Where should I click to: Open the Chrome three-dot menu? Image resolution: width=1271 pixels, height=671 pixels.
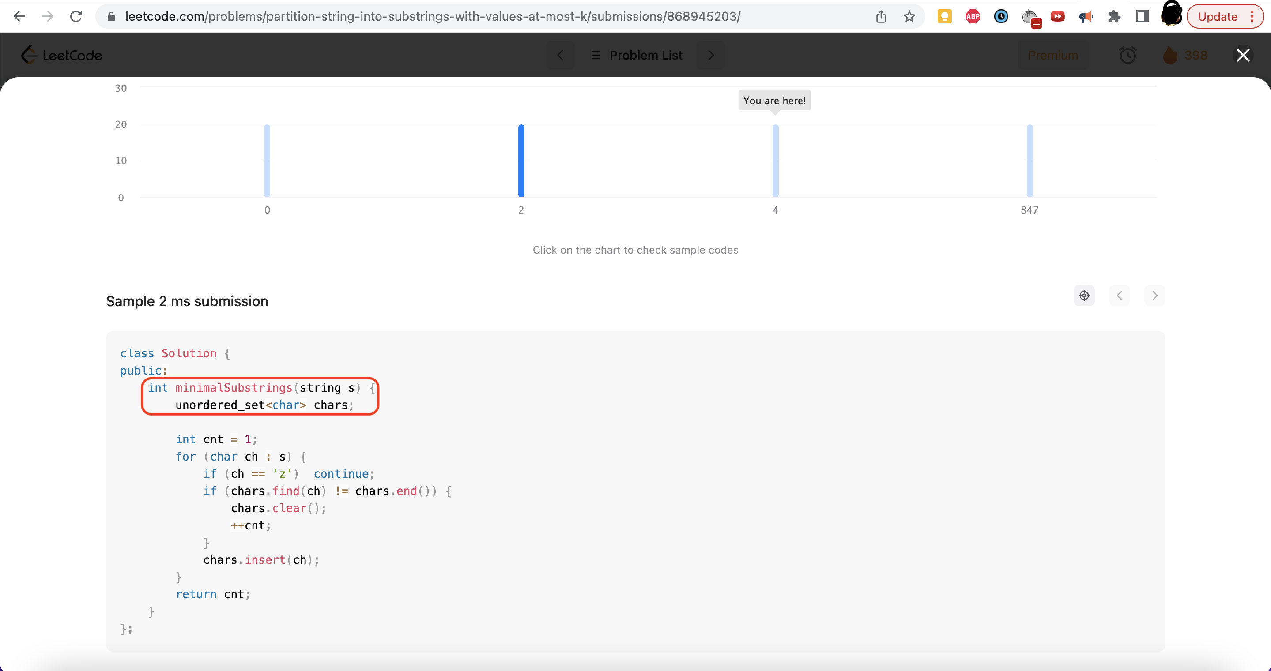point(1252,16)
